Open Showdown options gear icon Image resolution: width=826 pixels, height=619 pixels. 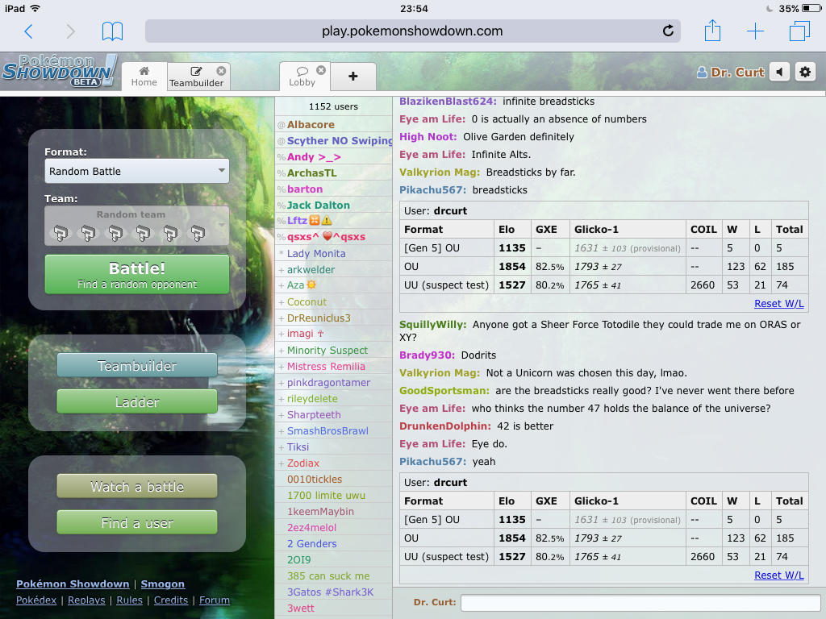pyautogui.click(x=804, y=72)
